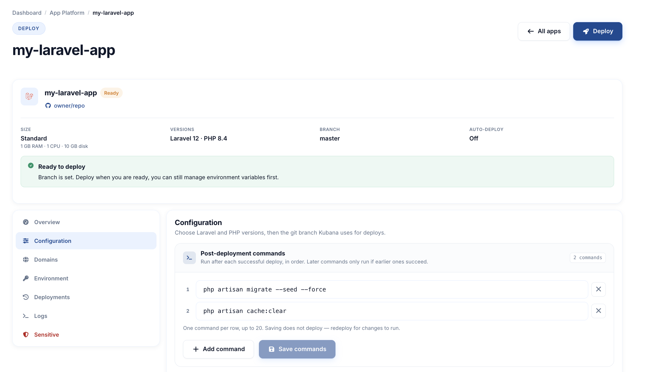Image resolution: width=647 pixels, height=372 pixels.
Task: Click the green Ready to deploy checkmark
Action: [31, 165]
